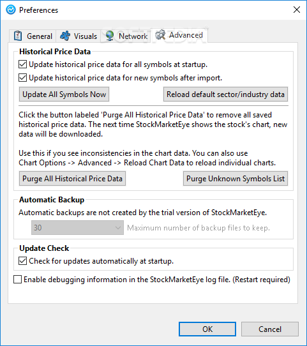
Task: Open the maximum backup files dropdown
Action: (x=77, y=227)
